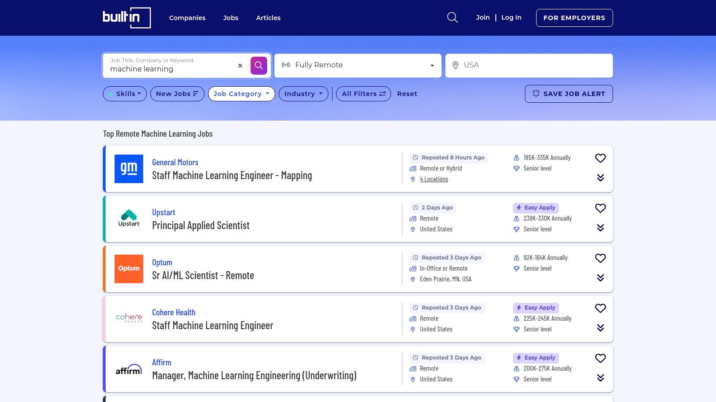The height and width of the screenshot is (402, 716).
Task: Expand the Upstart job details chevron
Action: [601, 228]
